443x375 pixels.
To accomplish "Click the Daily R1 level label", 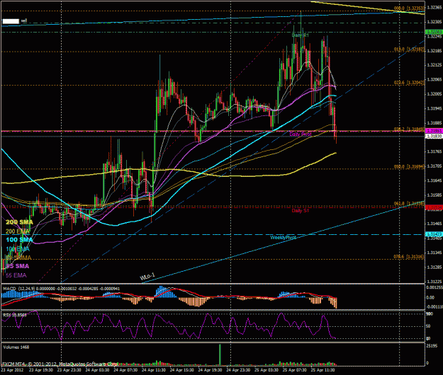I will pyautogui.click(x=301, y=35).
